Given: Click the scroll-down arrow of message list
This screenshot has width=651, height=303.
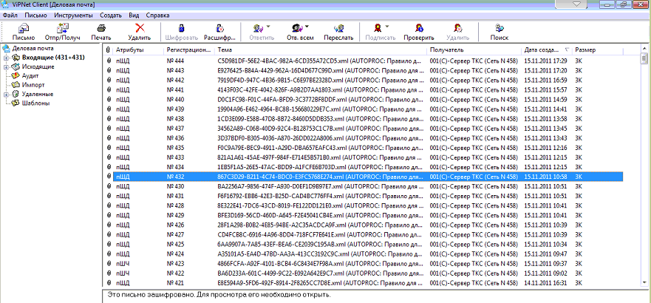Looking at the screenshot, I should point(644,282).
